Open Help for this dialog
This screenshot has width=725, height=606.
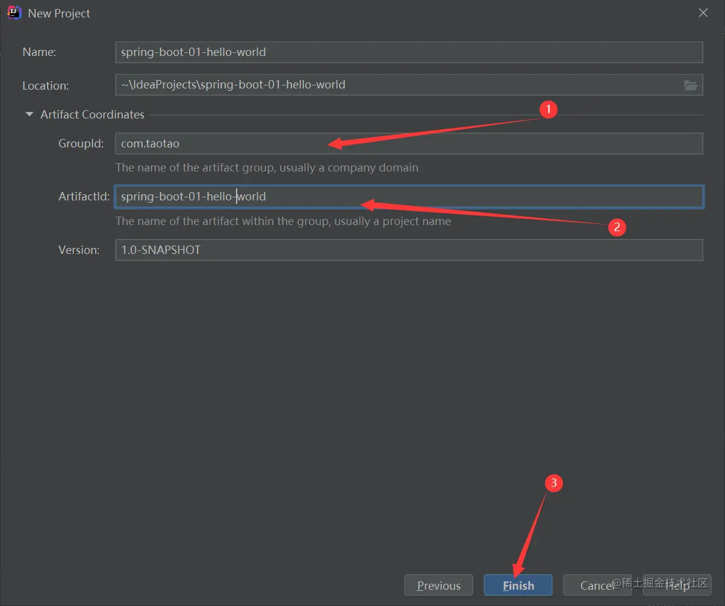pos(677,585)
